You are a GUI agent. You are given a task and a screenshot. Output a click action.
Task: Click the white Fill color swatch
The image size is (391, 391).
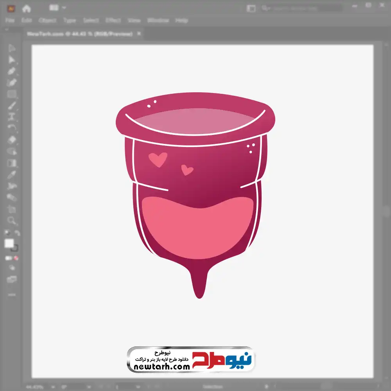tap(9, 244)
